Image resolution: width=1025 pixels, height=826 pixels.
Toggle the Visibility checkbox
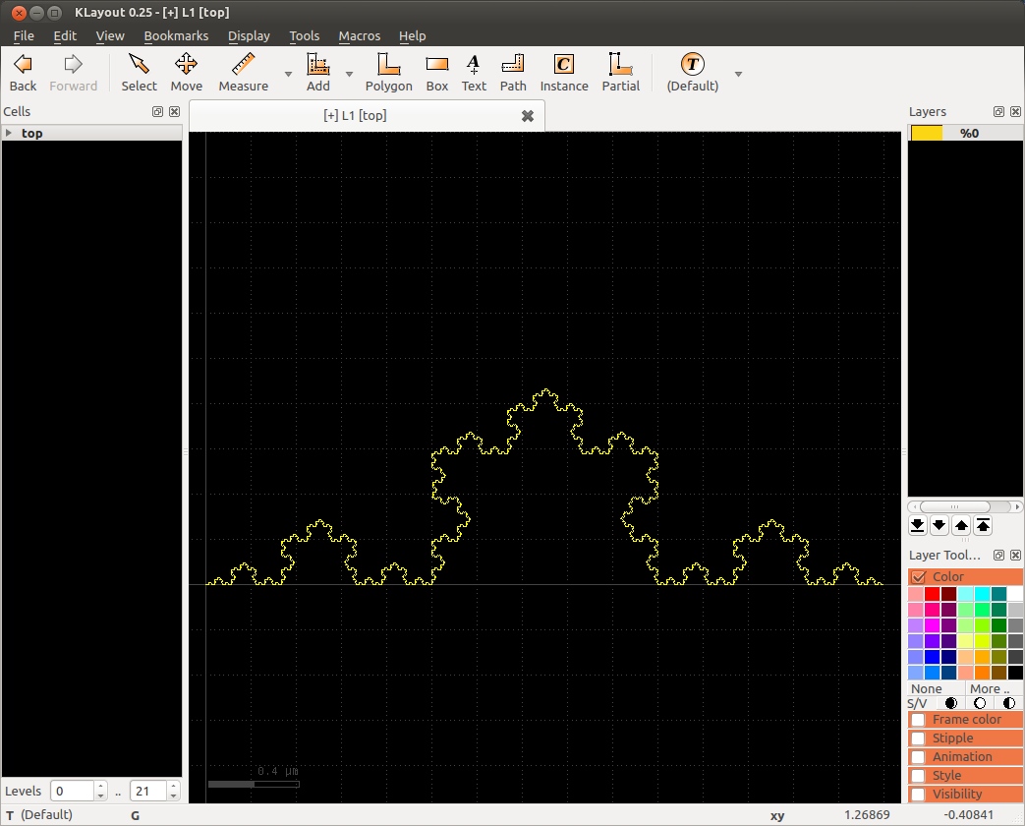[918, 795]
